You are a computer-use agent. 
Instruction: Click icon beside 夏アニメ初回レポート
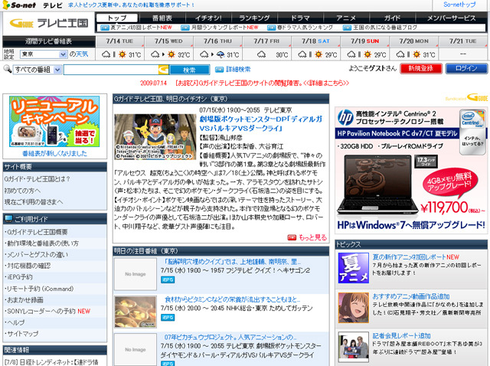(105, 28)
